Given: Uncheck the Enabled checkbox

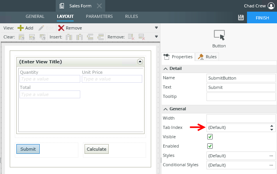Looking at the screenshot, I should click(210, 146).
